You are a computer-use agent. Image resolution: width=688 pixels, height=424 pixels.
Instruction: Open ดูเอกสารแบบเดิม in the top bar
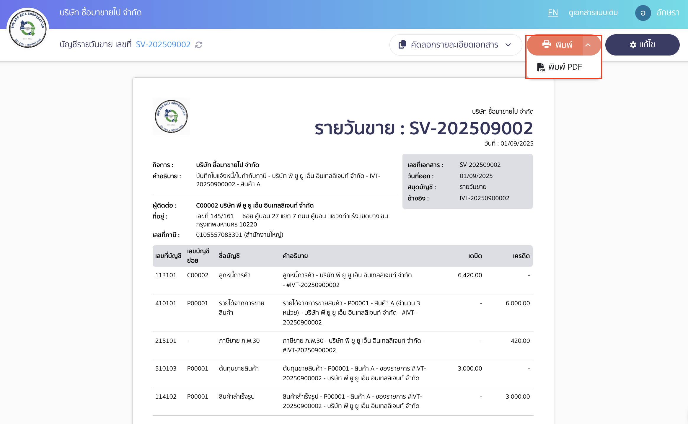click(593, 13)
